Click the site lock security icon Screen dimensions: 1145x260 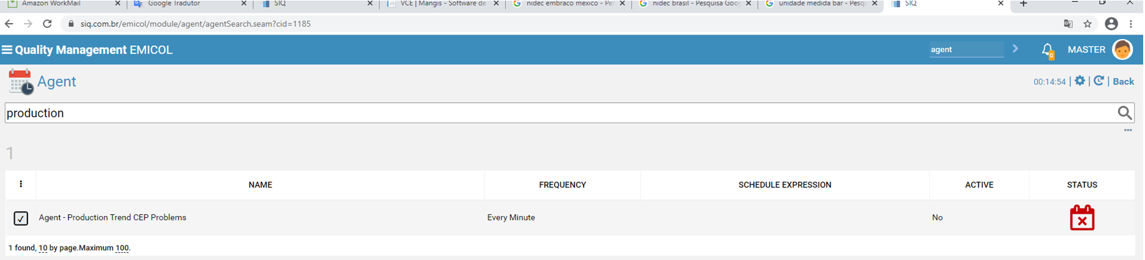[71, 24]
